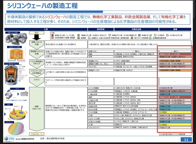The height and width of the screenshot is (144, 196).
Task: Select the シリコン単結晶の引き上げ process step
Action: point(37,64)
